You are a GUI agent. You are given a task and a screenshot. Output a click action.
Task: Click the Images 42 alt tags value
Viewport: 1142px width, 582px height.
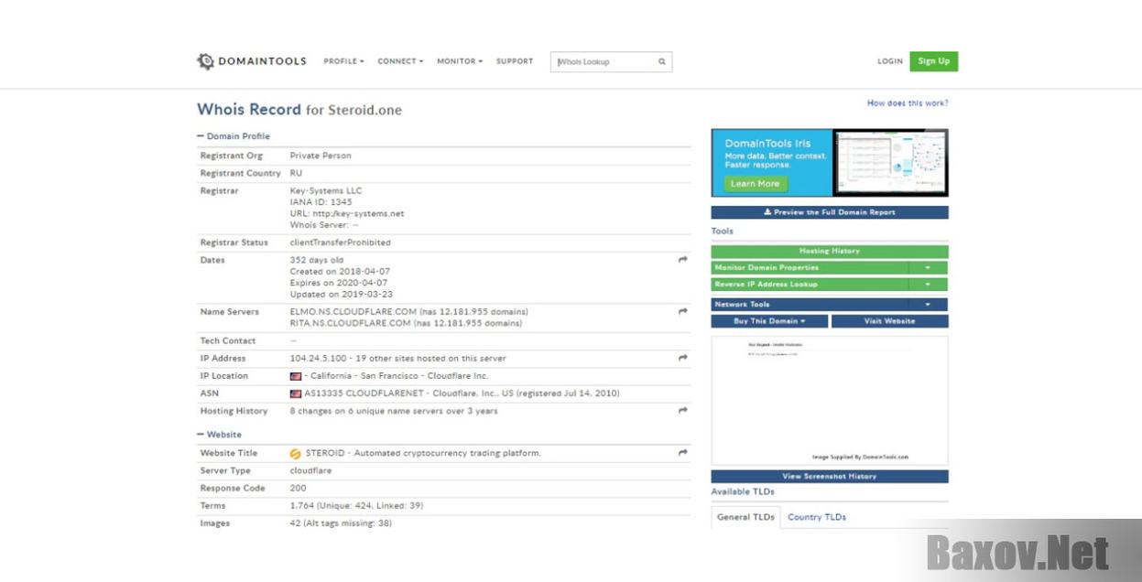pyautogui.click(x=341, y=523)
